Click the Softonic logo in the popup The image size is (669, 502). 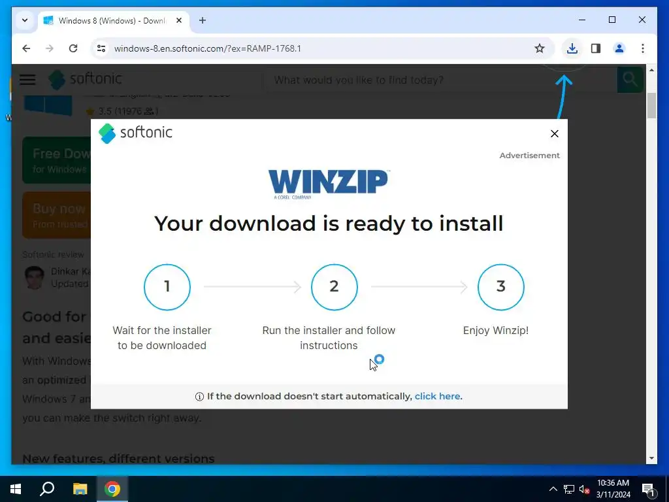pyautogui.click(x=135, y=133)
